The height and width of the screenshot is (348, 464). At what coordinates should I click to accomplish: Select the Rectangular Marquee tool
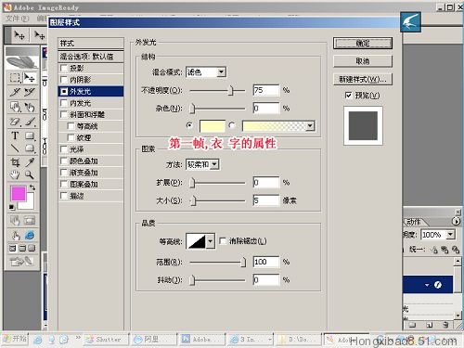pyautogui.click(x=15, y=78)
